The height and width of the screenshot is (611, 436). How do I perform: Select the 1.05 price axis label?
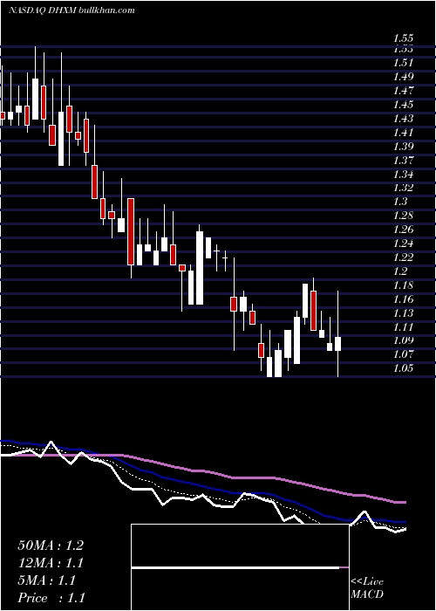(x=403, y=368)
